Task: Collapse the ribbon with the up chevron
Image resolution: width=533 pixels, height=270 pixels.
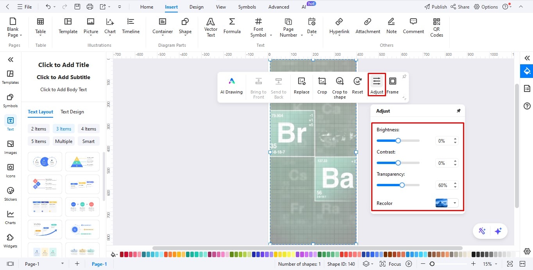Action: click(x=521, y=7)
